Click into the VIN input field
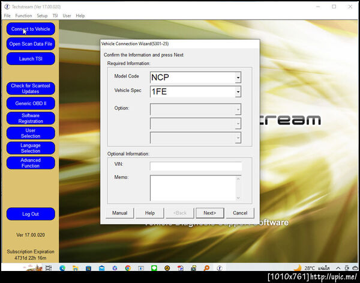 196,166
